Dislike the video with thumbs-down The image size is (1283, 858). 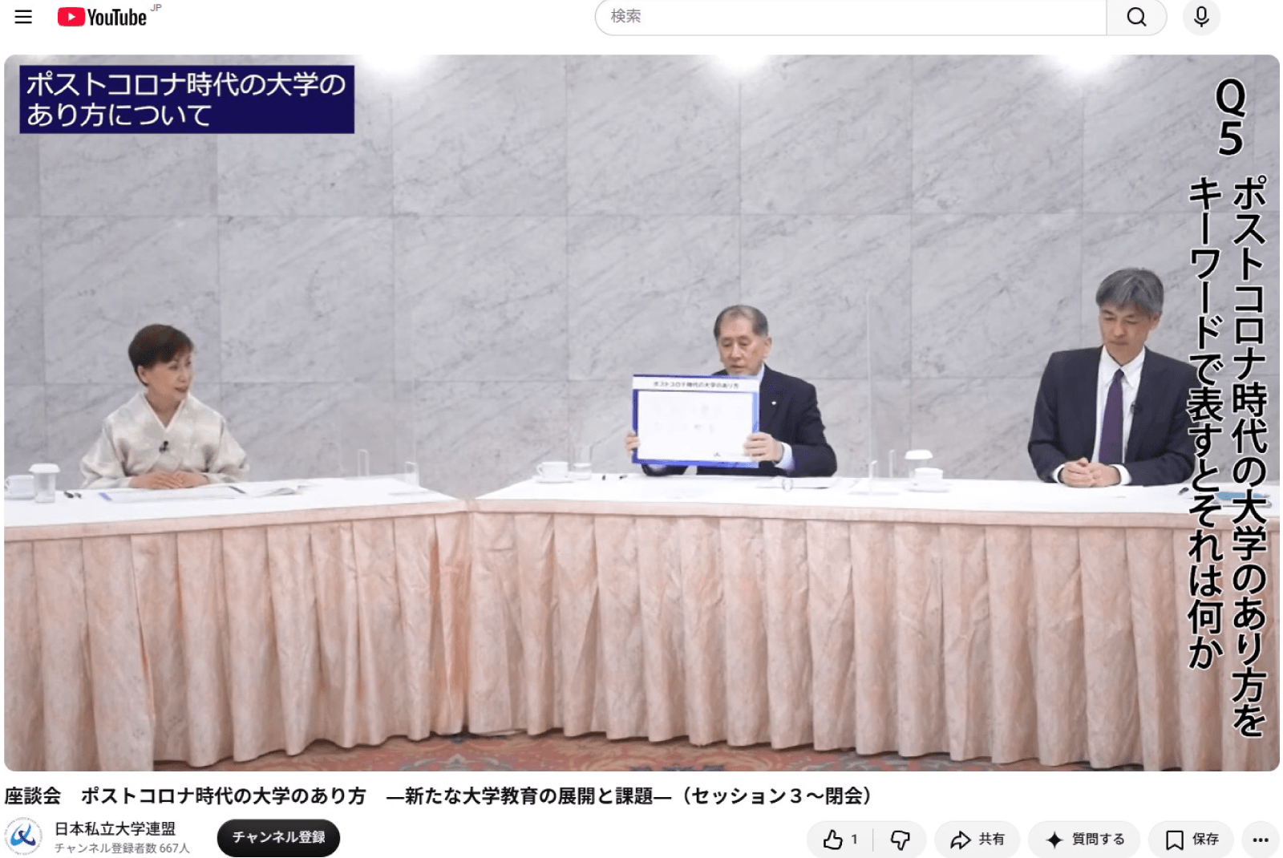[900, 840]
